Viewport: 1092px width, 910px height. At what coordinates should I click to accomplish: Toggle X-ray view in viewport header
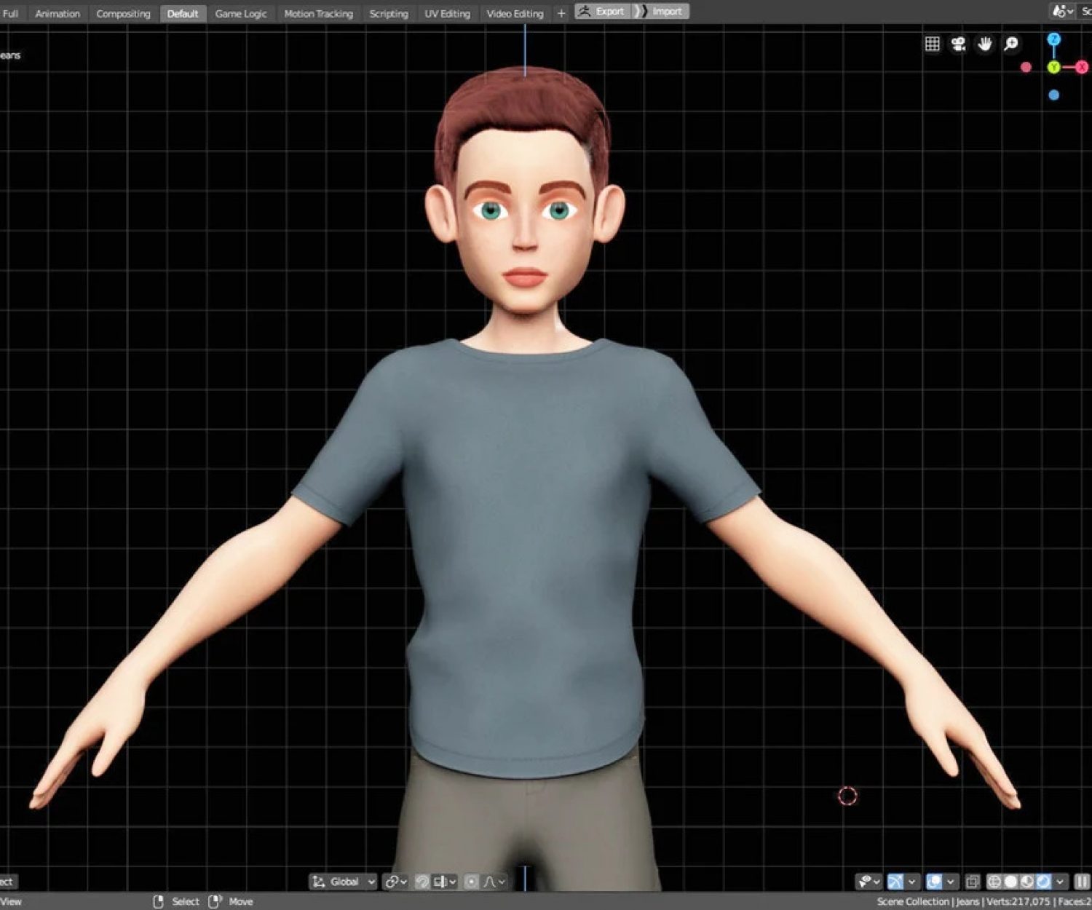click(x=972, y=882)
